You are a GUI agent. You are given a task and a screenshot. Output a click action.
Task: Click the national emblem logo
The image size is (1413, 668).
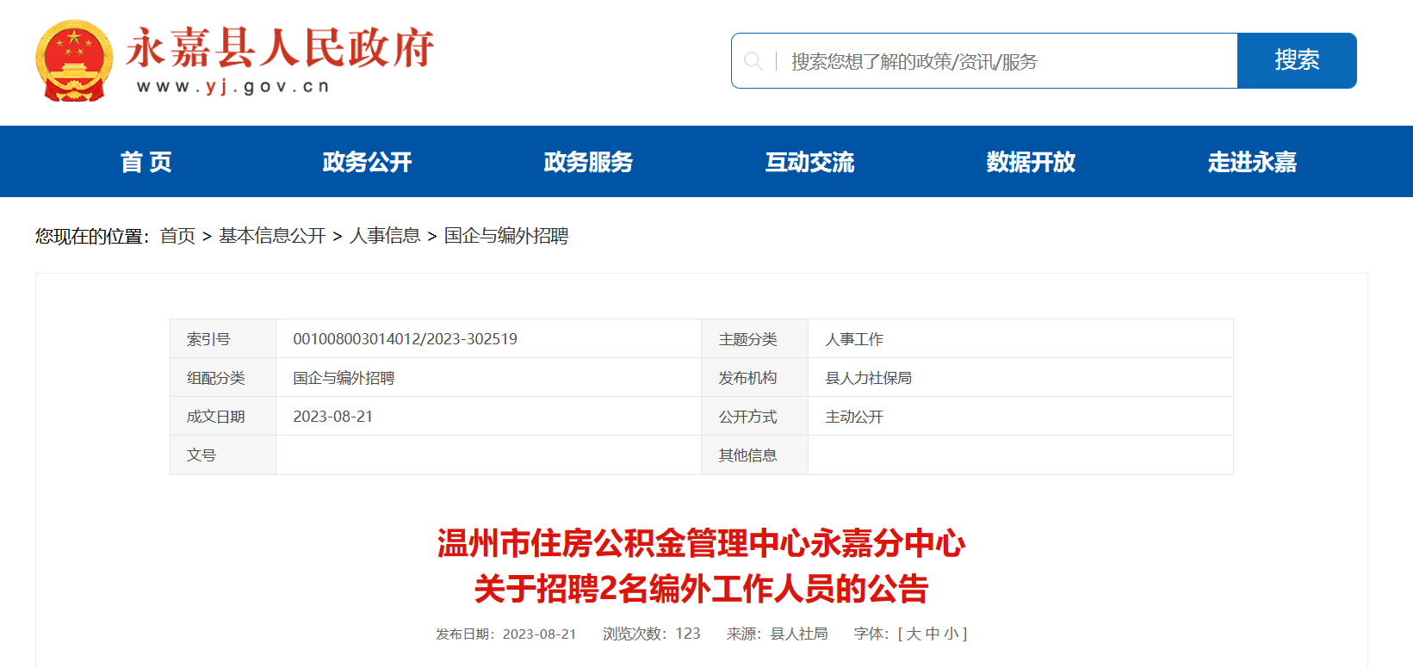click(x=74, y=61)
